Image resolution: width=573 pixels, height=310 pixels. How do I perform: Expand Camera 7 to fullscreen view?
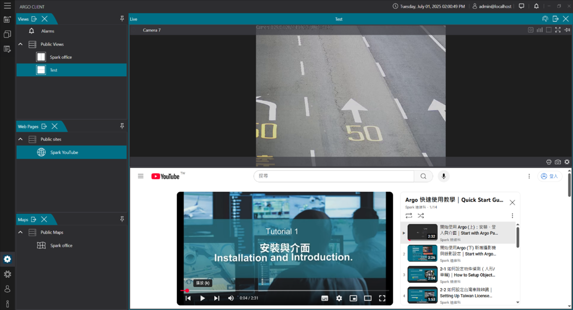click(x=558, y=30)
